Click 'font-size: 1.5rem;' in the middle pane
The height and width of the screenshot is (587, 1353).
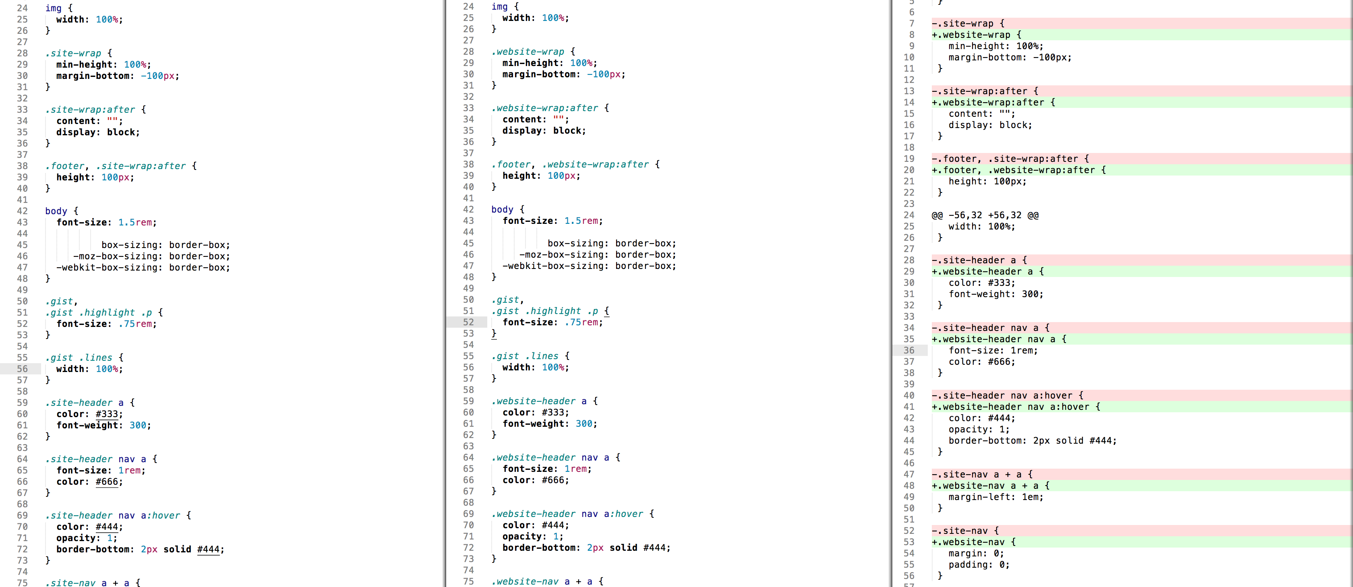(553, 221)
